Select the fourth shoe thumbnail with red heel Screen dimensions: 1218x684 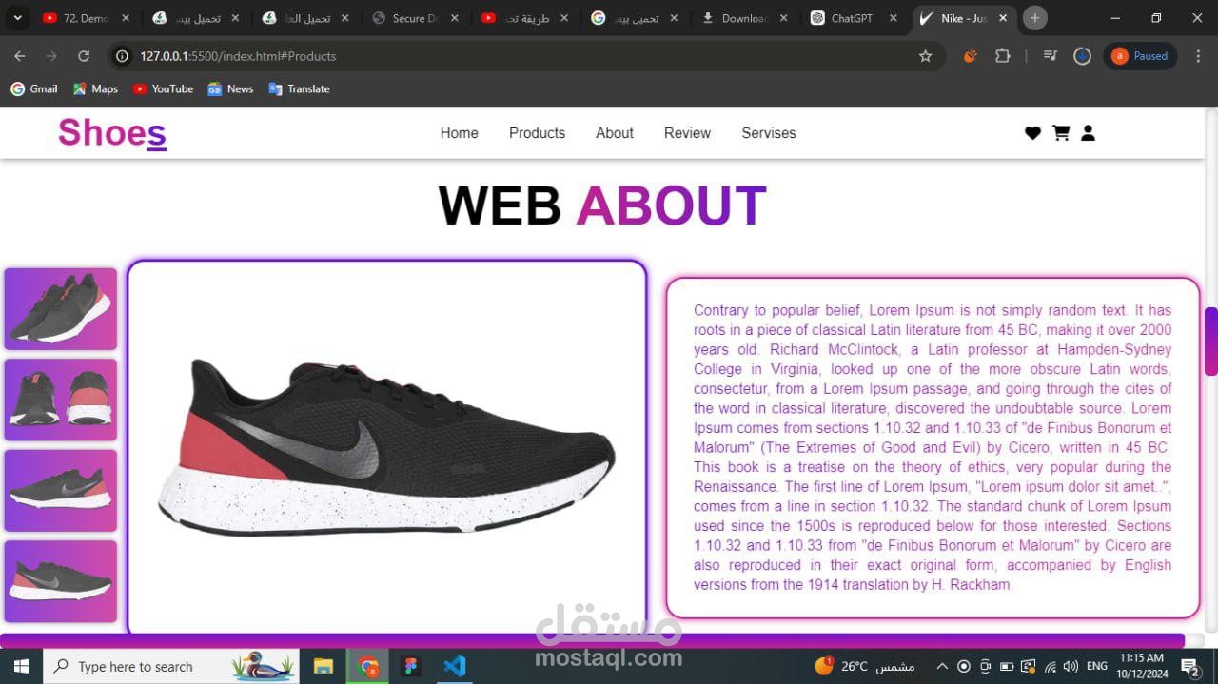(61, 581)
